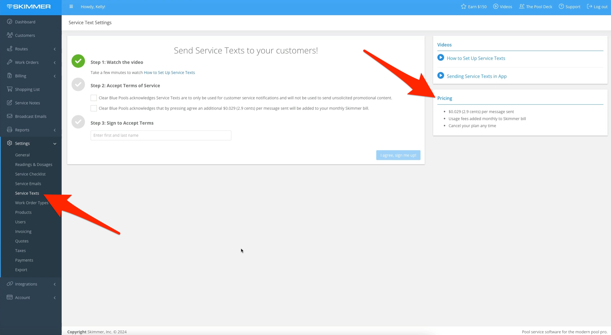Expand the Work Orders sidebar section

coord(27,62)
